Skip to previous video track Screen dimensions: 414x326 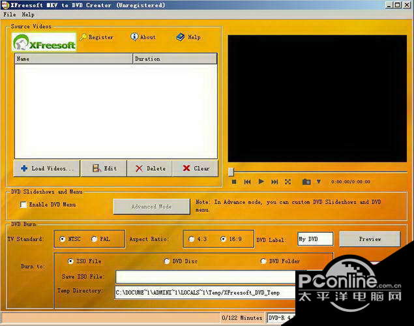247,182
